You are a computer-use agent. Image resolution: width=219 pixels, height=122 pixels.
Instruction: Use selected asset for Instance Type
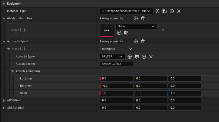pos(158,11)
